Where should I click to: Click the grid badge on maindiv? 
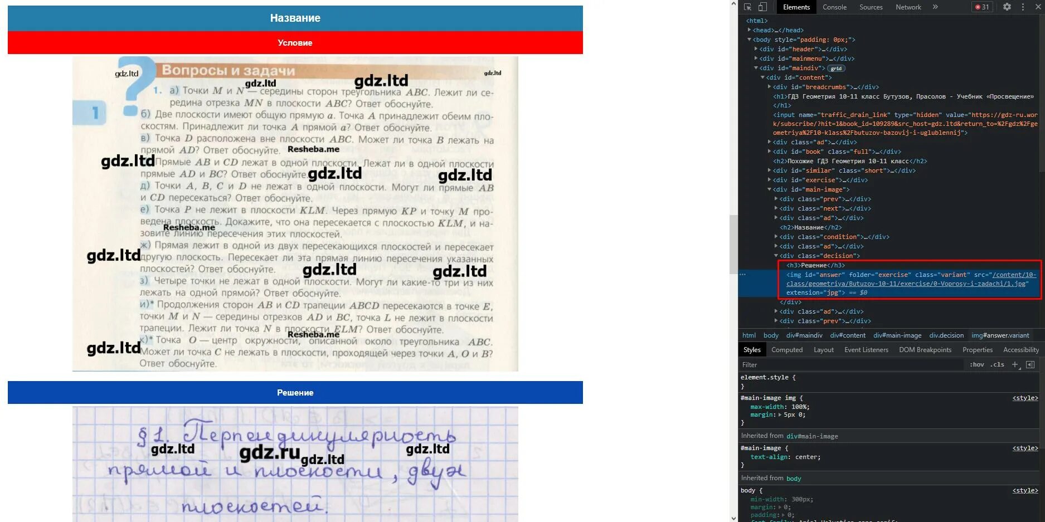point(836,69)
